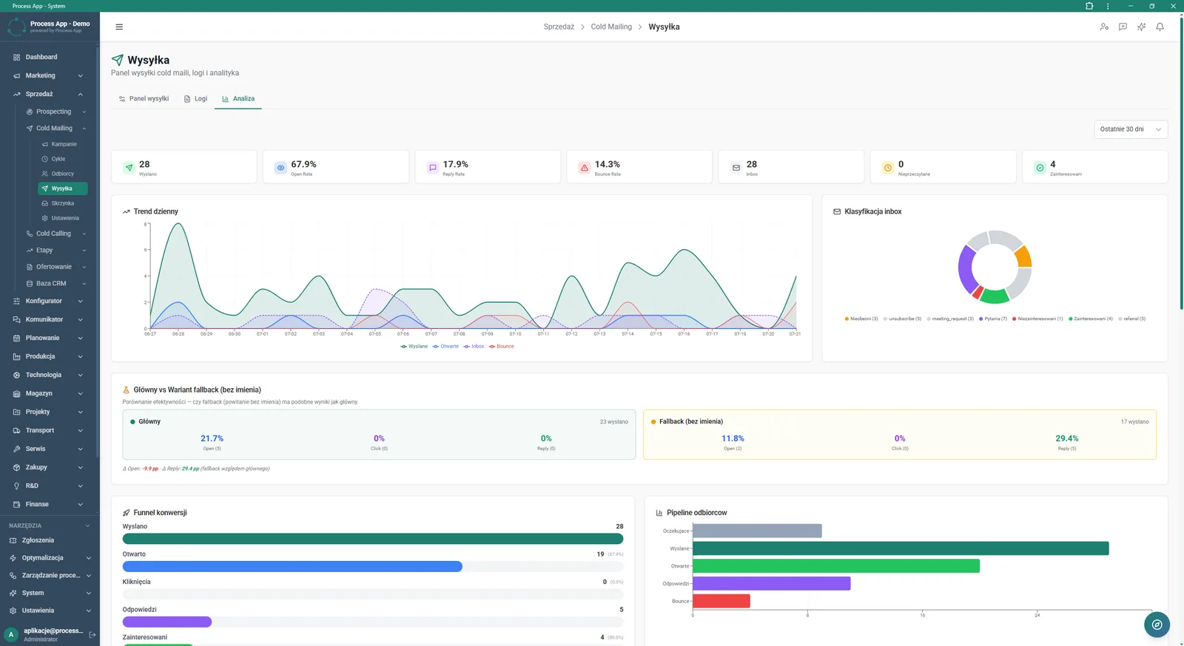Expand the Cold Calling submenu
Viewport: 1184px width, 646px height.
click(56, 234)
